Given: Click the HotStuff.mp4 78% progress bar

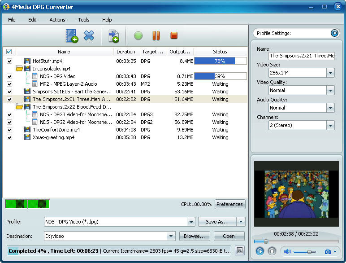Looking at the screenshot, I should [x=220, y=61].
